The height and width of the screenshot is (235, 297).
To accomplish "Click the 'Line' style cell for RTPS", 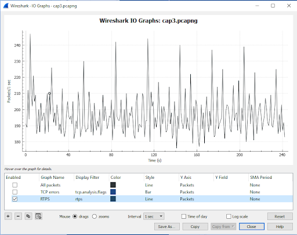I will coord(149,199).
